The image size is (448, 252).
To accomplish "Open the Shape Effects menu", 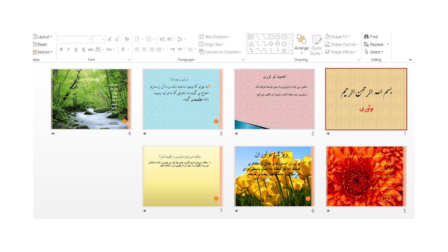I will click(341, 52).
